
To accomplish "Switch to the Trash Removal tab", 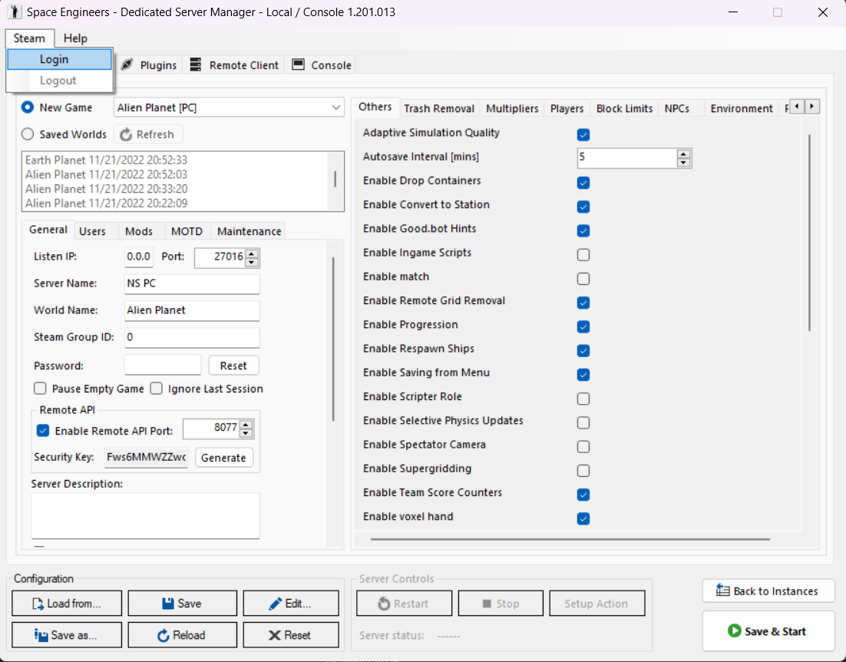I will pos(438,108).
